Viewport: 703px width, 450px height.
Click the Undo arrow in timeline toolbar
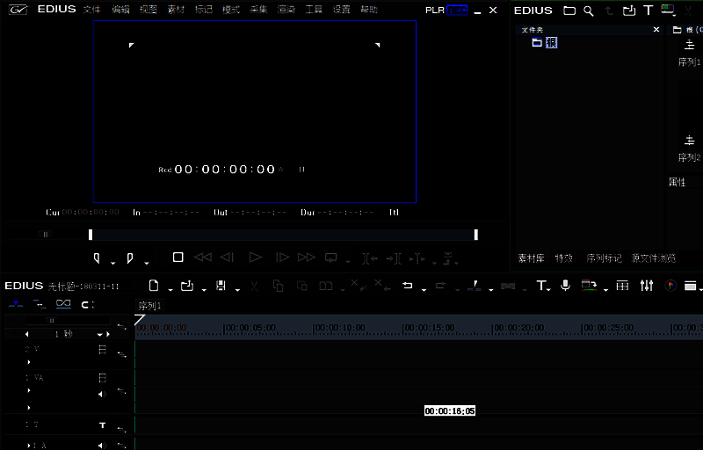[x=407, y=286]
